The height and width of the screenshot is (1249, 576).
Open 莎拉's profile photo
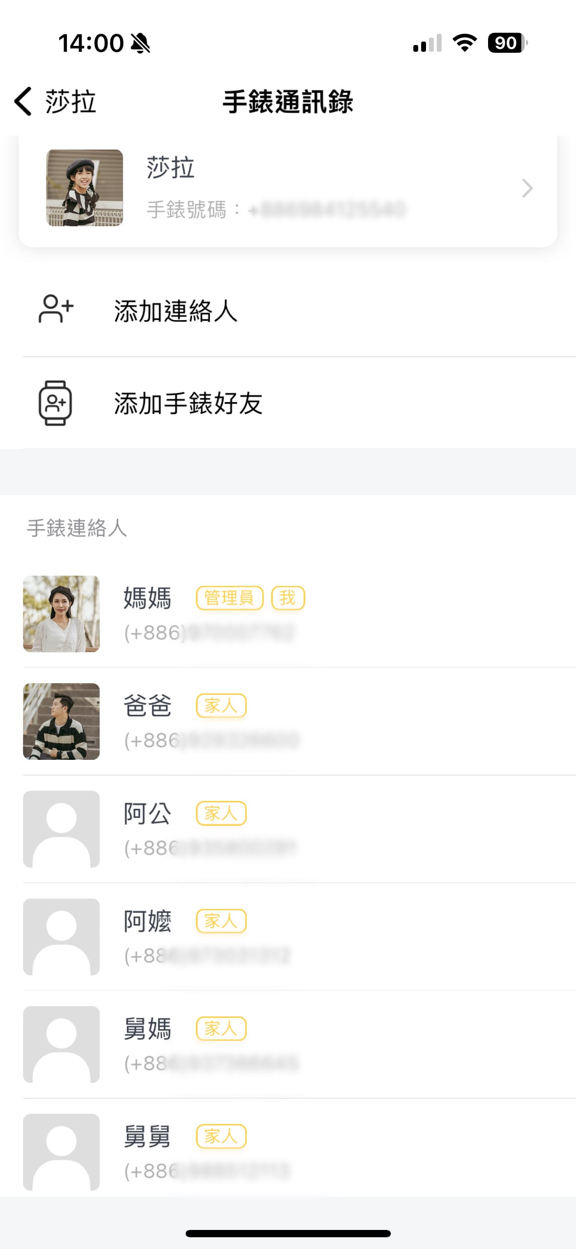tap(85, 188)
